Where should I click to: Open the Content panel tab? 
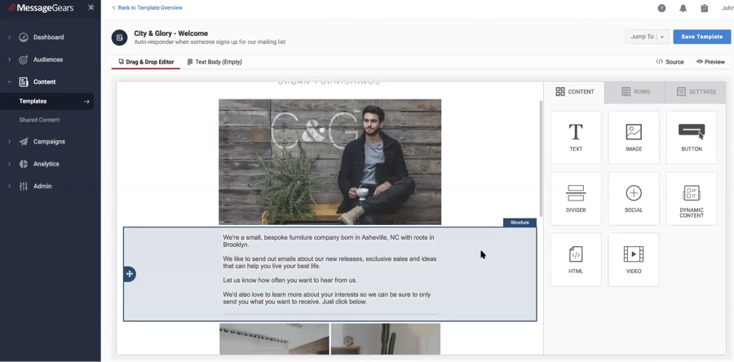pyautogui.click(x=574, y=92)
